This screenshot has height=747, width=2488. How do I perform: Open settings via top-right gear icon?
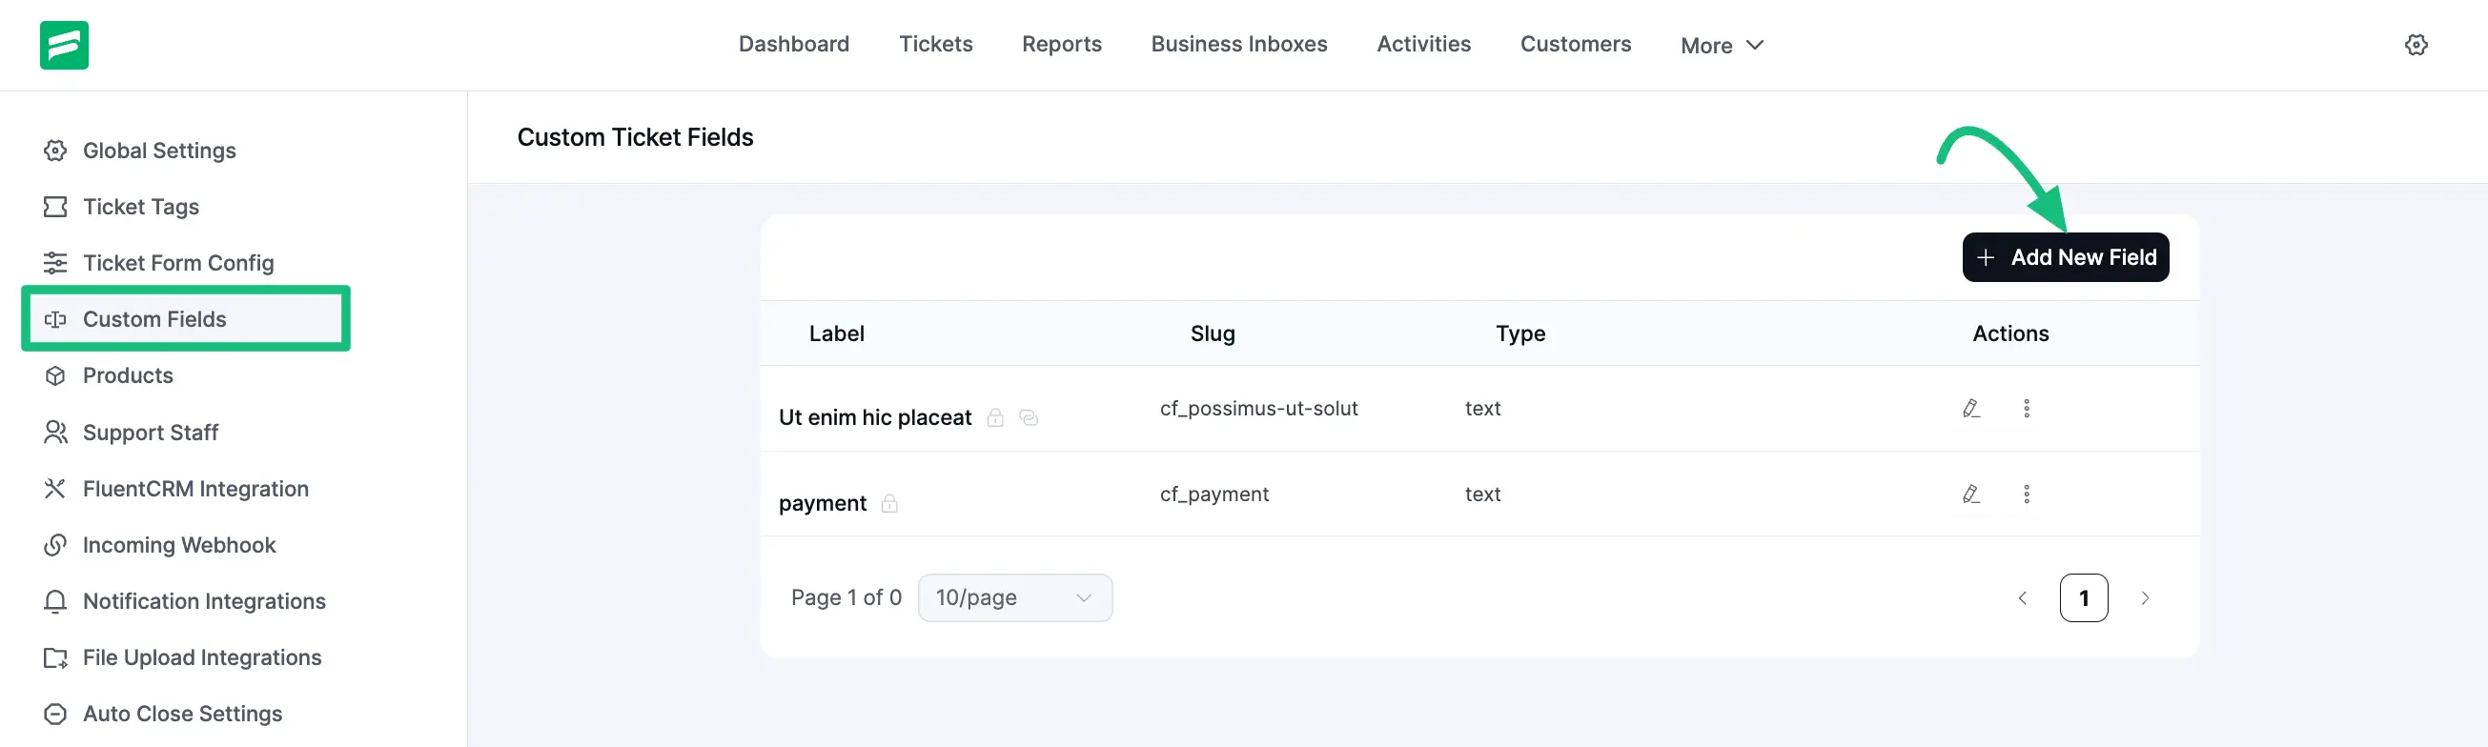coord(2416,46)
